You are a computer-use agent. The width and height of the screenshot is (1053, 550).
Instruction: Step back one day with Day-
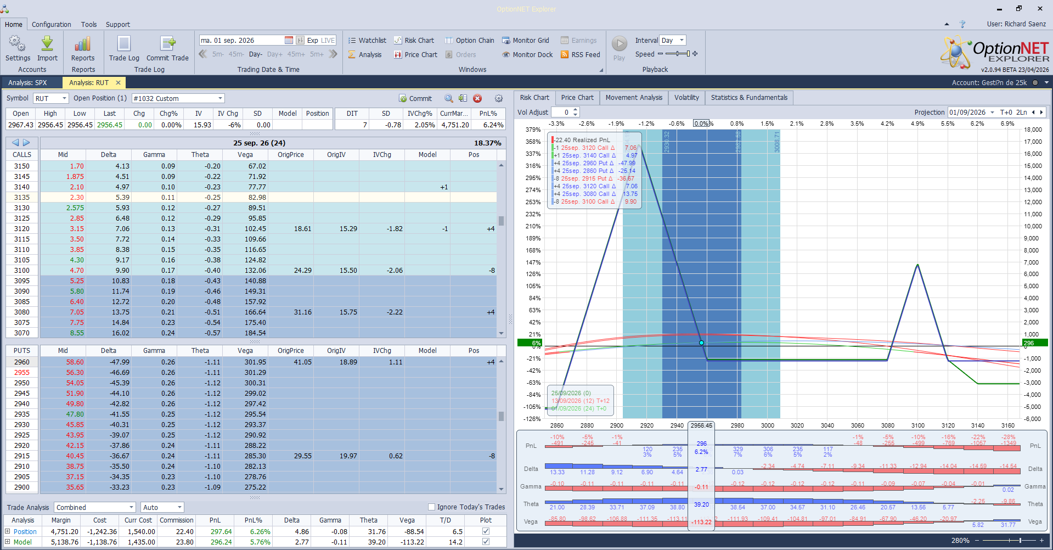pyautogui.click(x=256, y=54)
